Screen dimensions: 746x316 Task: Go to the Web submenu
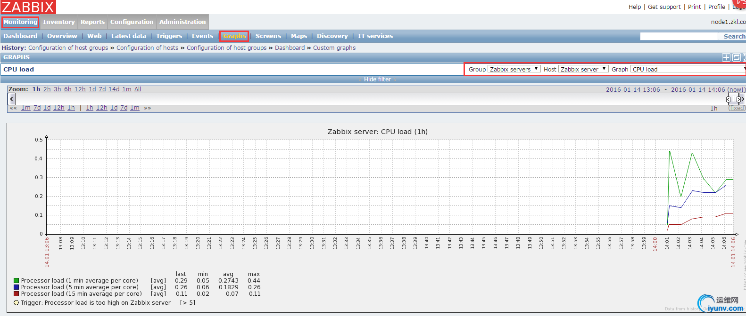(x=94, y=36)
